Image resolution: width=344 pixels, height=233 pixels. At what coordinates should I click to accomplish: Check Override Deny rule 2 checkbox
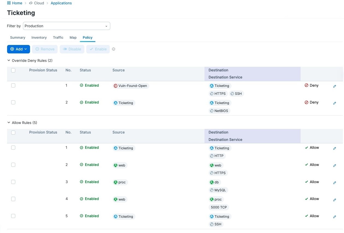(13, 102)
